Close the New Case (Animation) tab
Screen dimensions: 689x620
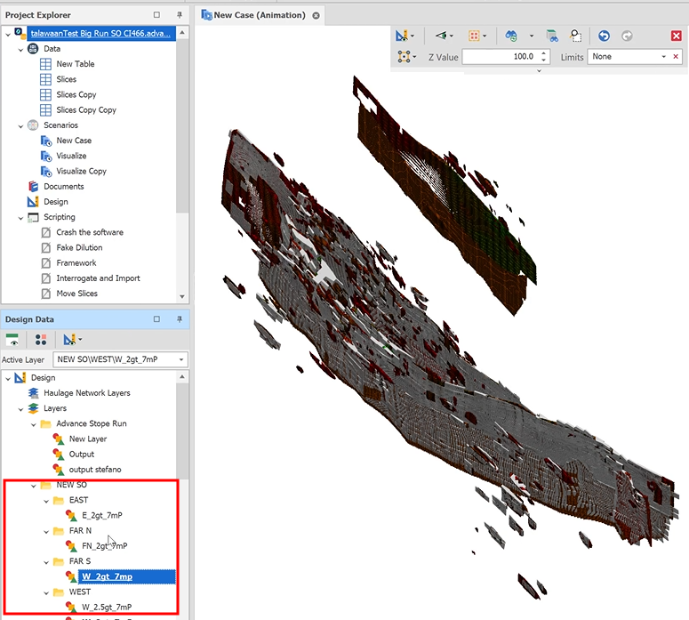click(316, 15)
